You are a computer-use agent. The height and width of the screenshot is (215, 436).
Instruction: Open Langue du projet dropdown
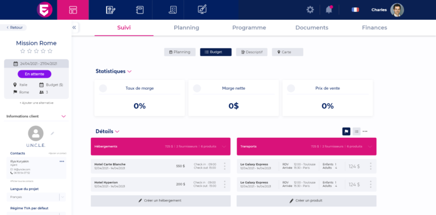click(x=36, y=197)
